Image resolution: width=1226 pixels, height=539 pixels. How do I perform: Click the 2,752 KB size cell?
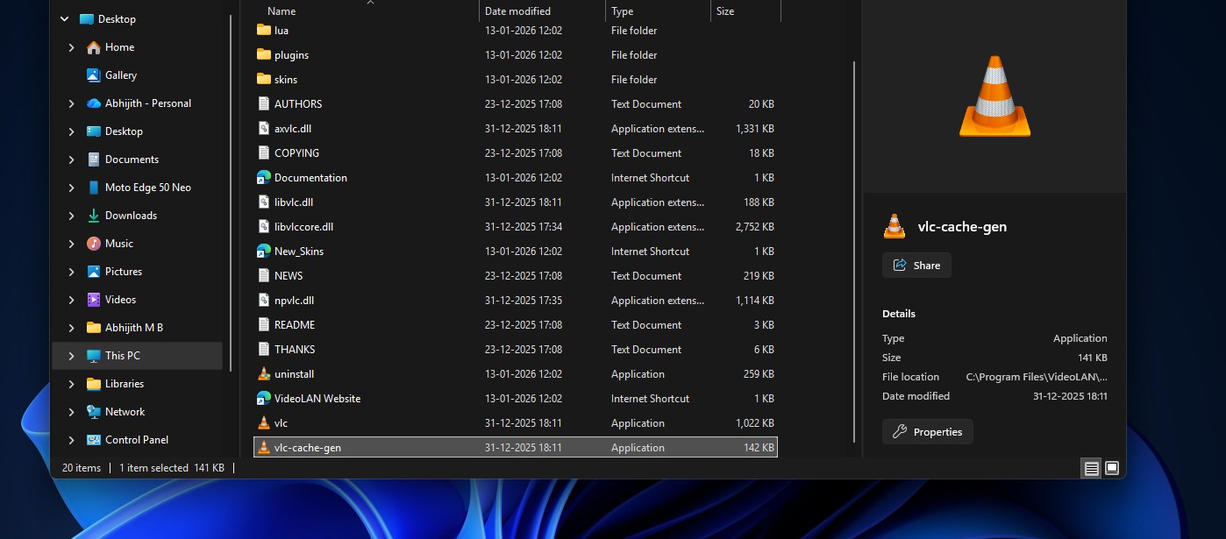pos(755,226)
